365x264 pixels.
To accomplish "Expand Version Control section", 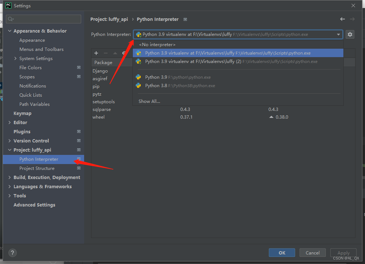I will coord(10,141).
